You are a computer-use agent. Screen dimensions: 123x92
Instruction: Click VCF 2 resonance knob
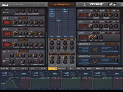[31, 33]
